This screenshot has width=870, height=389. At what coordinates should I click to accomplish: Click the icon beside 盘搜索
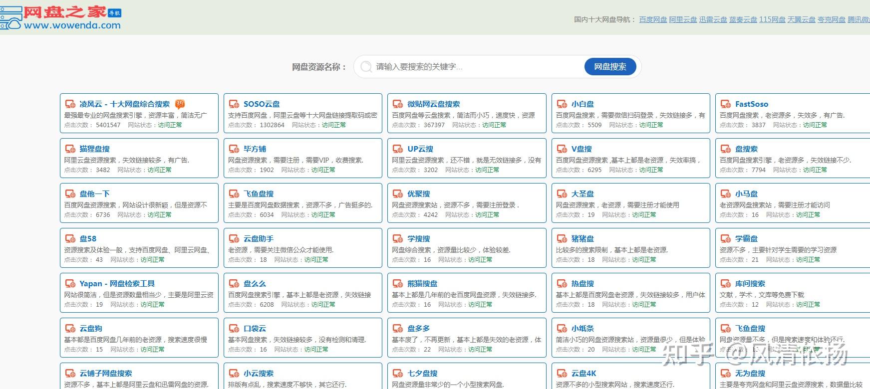pos(726,149)
